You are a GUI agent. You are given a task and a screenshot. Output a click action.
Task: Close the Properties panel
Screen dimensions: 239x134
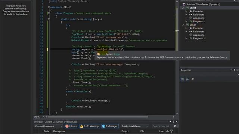tap(238, 70)
